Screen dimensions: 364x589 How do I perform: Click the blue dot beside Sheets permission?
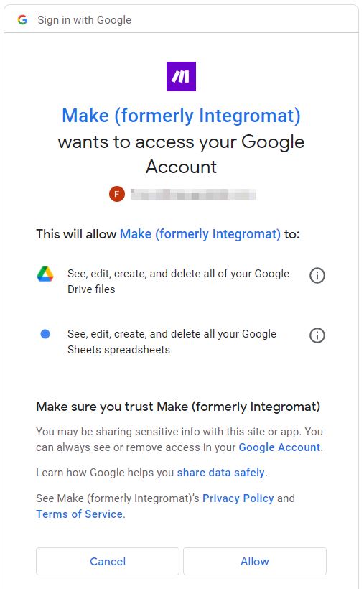45,333
